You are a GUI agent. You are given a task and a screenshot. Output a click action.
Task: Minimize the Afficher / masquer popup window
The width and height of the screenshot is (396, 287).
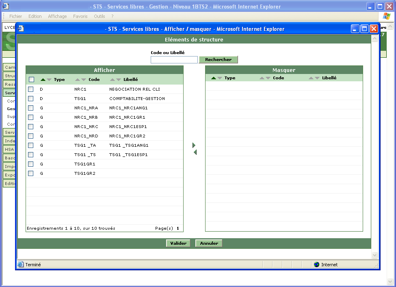pyautogui.click(x=355, y=29)
